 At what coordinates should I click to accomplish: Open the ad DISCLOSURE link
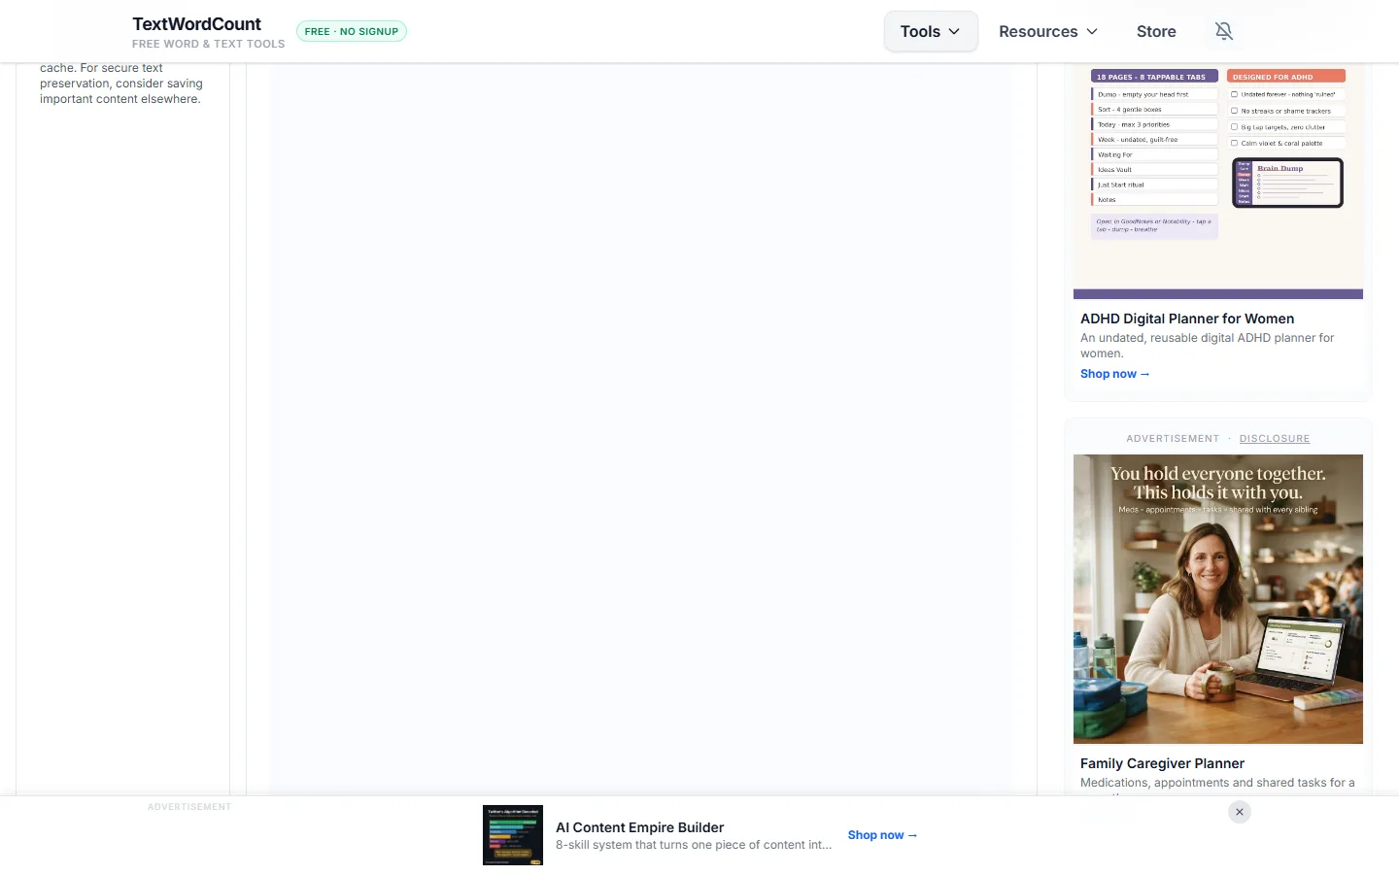point(1275,439)
